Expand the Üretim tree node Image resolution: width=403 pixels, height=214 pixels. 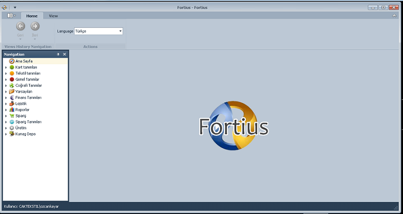tap(6, 128)
